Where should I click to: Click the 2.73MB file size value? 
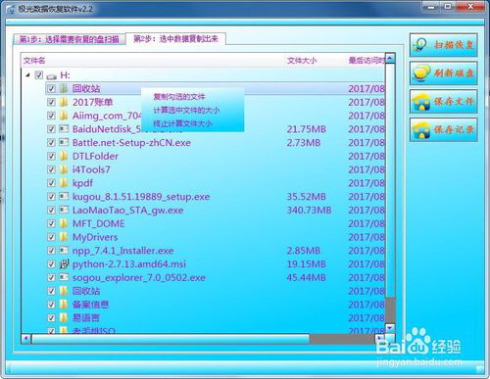click(304, 142)
